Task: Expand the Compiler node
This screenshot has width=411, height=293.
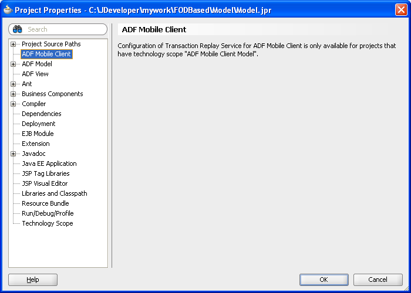Action: [x=13, y=104]
